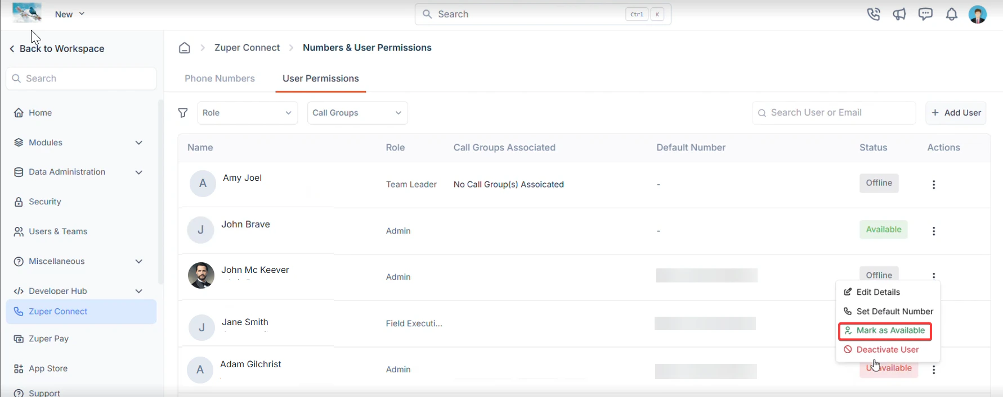Click the Add User button
Viewport: 1003px width, 397px height.
click(x=956, y=113)
